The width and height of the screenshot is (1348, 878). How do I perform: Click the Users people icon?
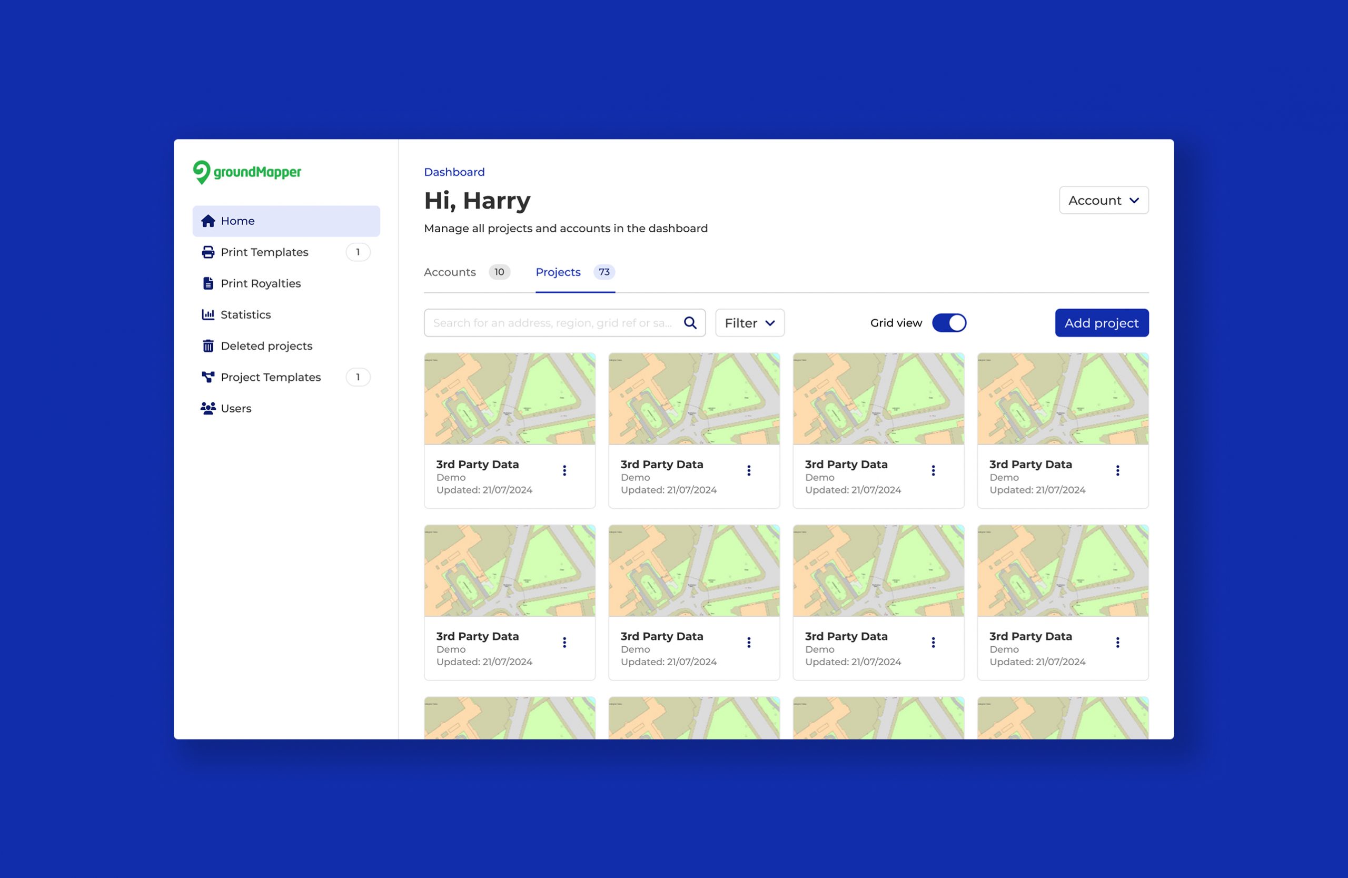pos(208,408)
